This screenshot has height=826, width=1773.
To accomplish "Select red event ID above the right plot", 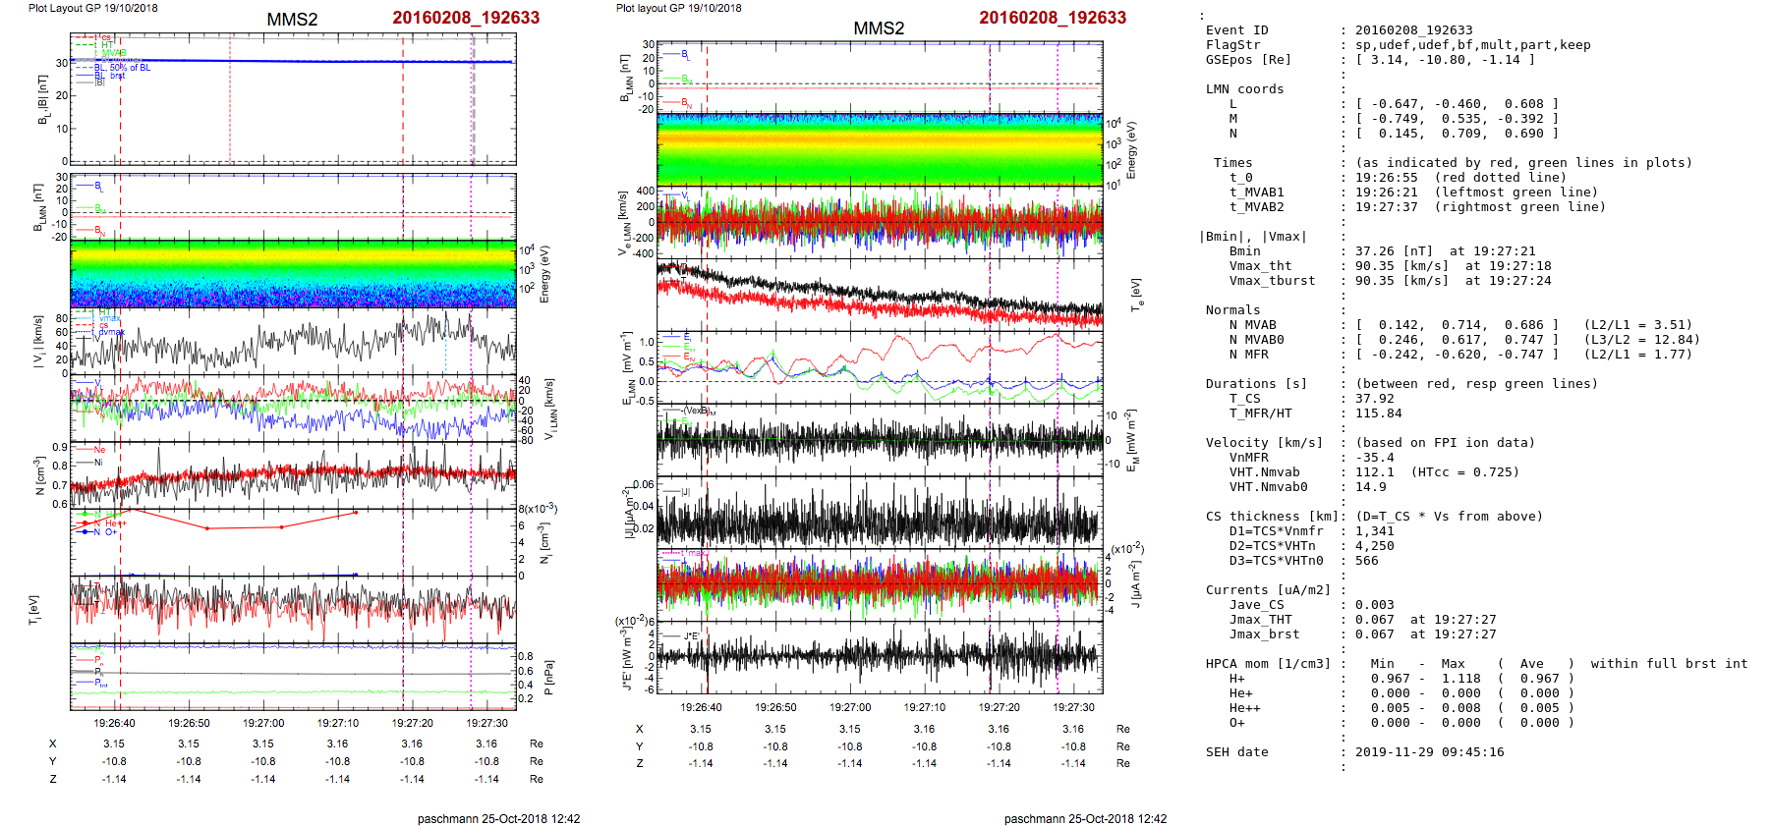I will (x=1052, y=18).
